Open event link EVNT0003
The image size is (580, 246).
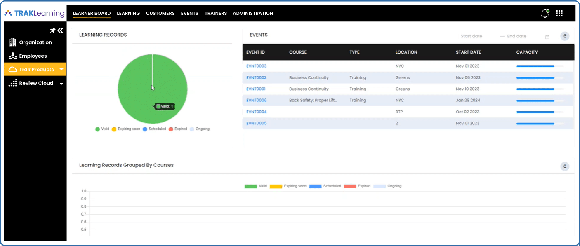tap(256, 66)
